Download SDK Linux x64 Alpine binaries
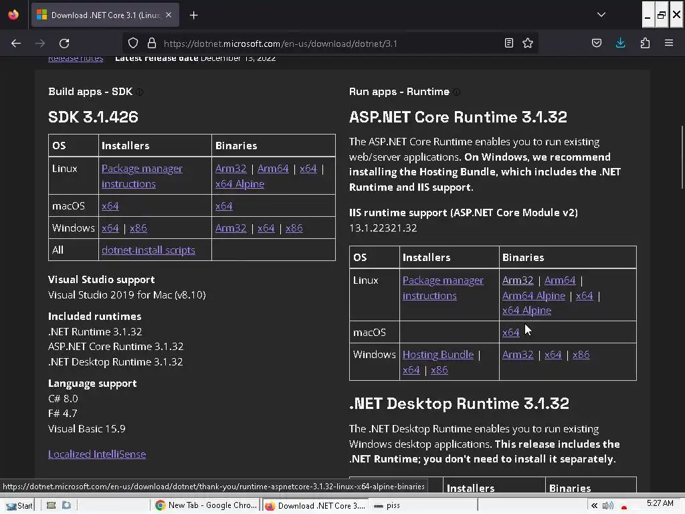Image resolution: width=685 pixels, height=514 pixels. point(240,184)
